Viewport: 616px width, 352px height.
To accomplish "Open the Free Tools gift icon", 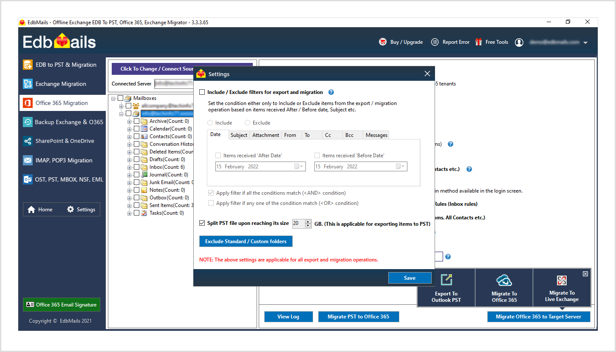I will click(x=479, y=42).
